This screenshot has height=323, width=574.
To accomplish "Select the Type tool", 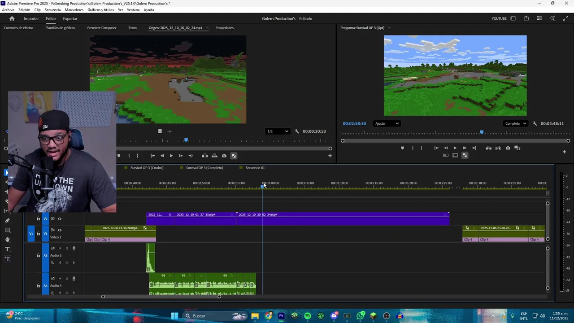I will (x=7, y=249).
